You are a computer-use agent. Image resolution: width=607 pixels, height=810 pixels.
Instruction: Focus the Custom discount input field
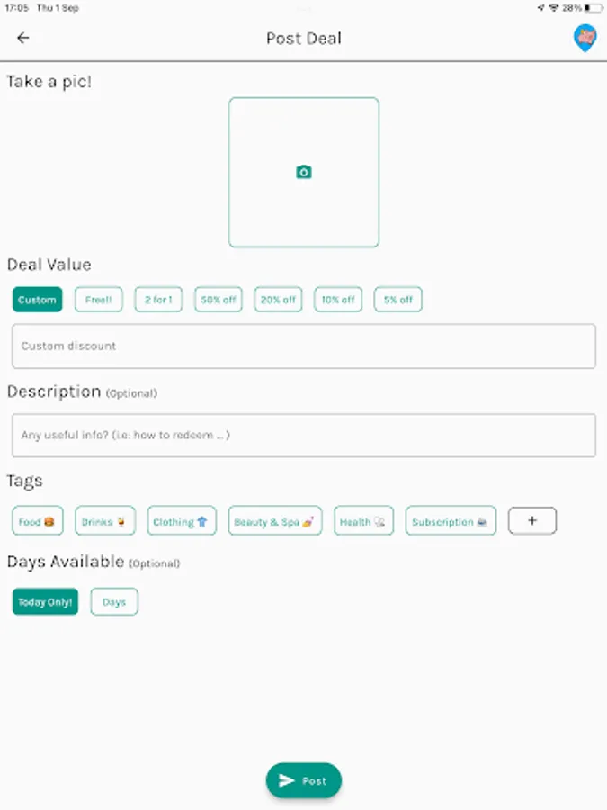click(304, 346)
